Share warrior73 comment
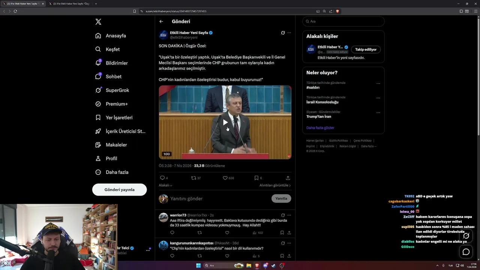Image resolution: width=480 pixels, height=270 pixels. [289, 232]
